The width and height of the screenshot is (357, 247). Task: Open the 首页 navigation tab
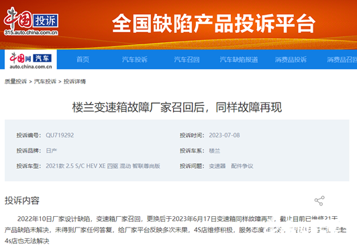pos(83,60)
